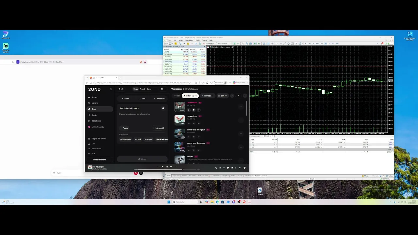Open Fichier menu in MetaTrader
The image size is (418, 235).
point(169,40)
